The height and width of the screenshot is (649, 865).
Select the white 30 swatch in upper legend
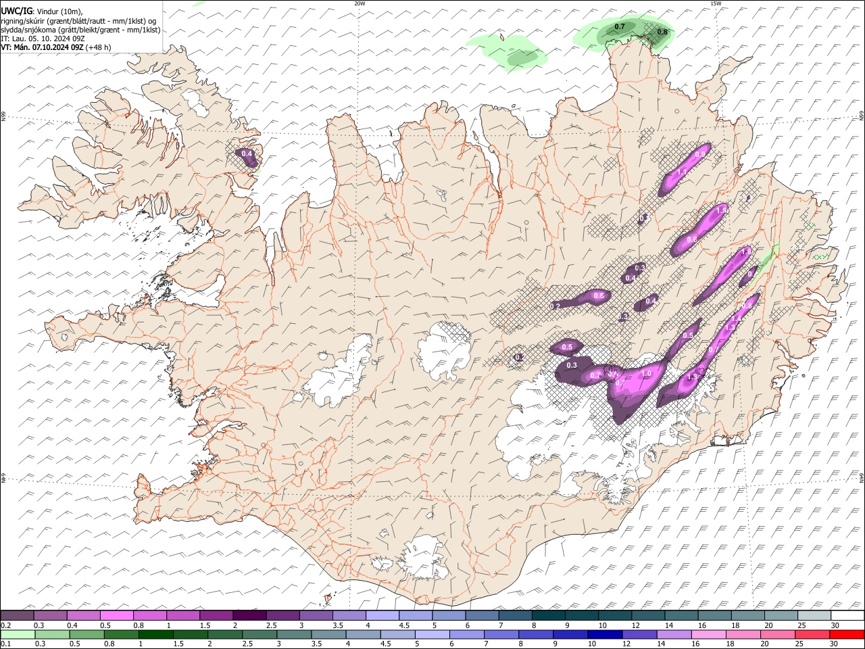[x=846, y=615]
